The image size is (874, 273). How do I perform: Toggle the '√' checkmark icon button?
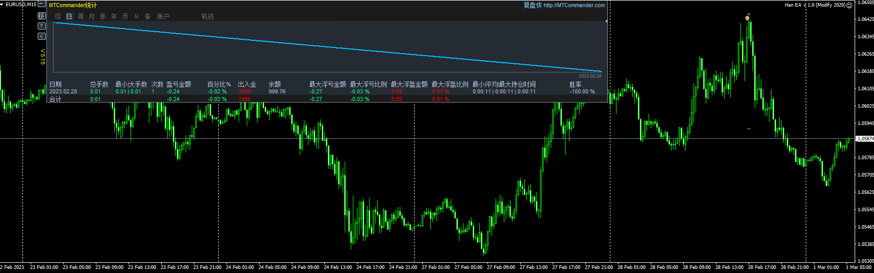coord(42,36)
